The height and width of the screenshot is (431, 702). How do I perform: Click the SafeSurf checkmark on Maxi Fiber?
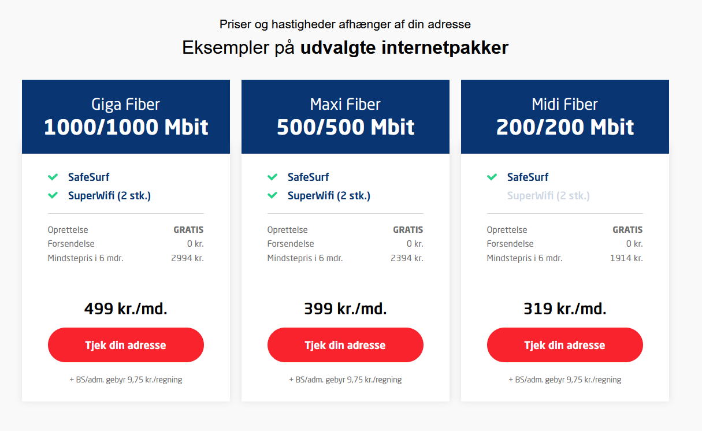coord(272,177)
